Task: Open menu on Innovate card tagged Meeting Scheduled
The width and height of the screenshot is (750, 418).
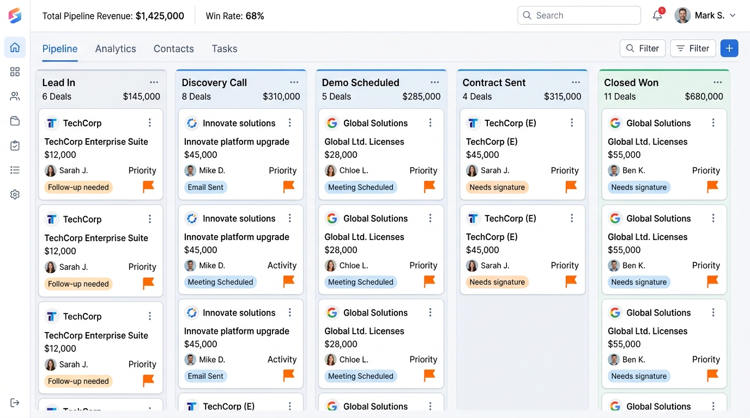Action: pyautogui.click(x=290, y=218)
